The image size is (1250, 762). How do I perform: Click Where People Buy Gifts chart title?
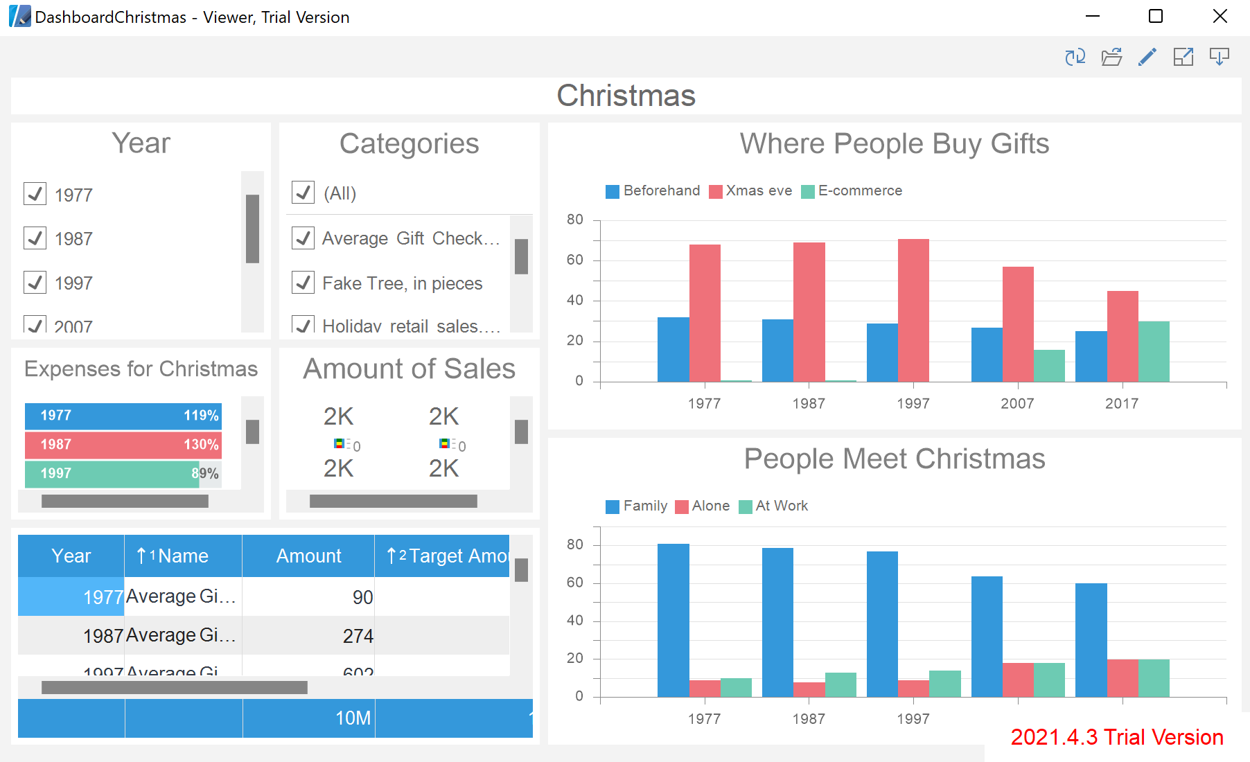click(x=895, y=144)
